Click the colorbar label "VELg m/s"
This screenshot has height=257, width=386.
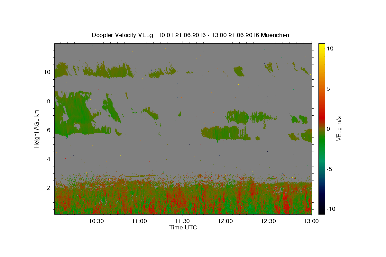(x=339, y=128)
